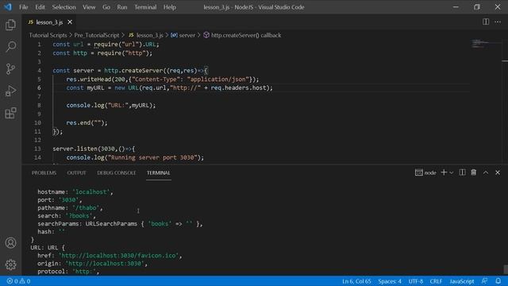Kill terminal with the trash icon

474,172
